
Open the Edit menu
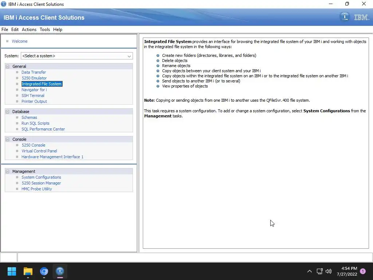(15, 30)
